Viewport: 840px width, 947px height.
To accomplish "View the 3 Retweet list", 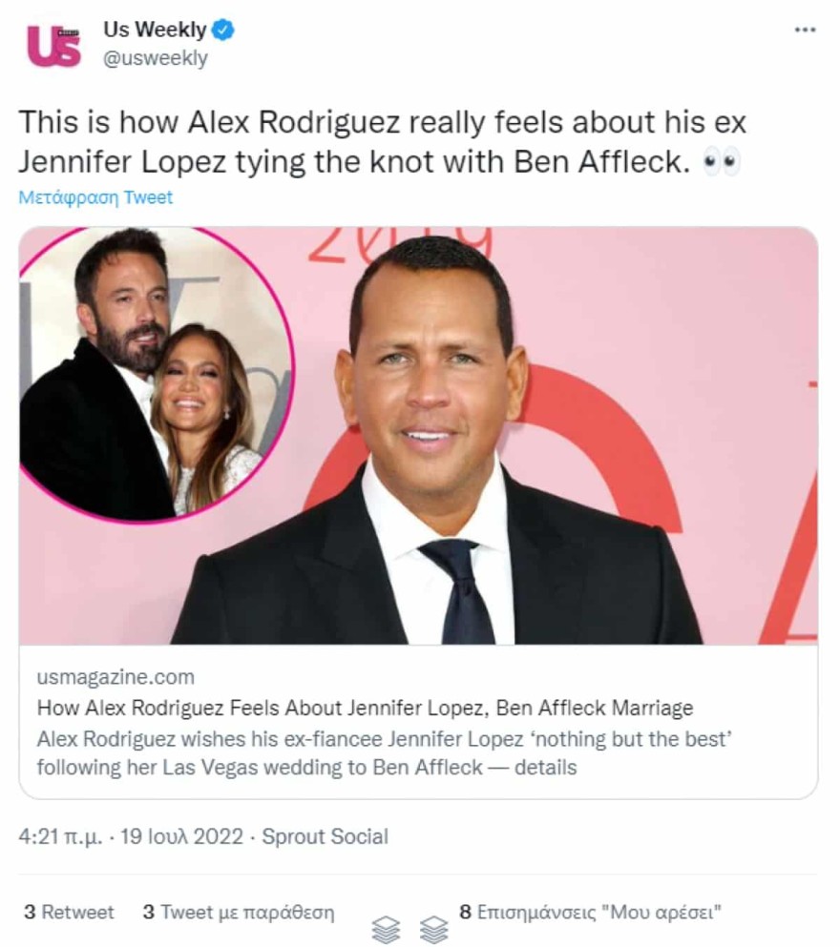I will 69,912.
